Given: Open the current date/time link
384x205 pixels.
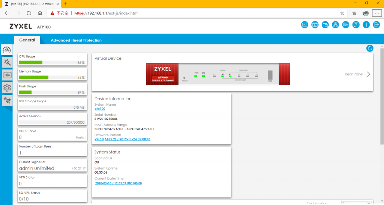Looking at the screenshot, I should (x=118, y=183).
